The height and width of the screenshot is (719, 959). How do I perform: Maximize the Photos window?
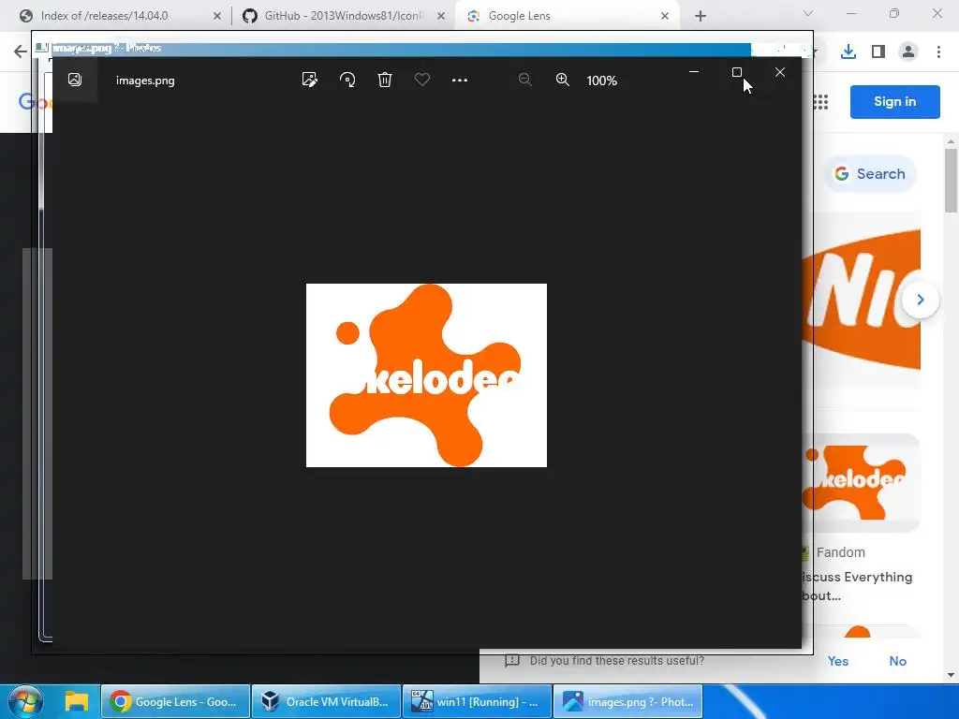click(x=737, y=72)
